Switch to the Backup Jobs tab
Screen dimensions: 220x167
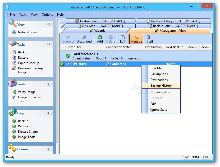click(173, 26)
